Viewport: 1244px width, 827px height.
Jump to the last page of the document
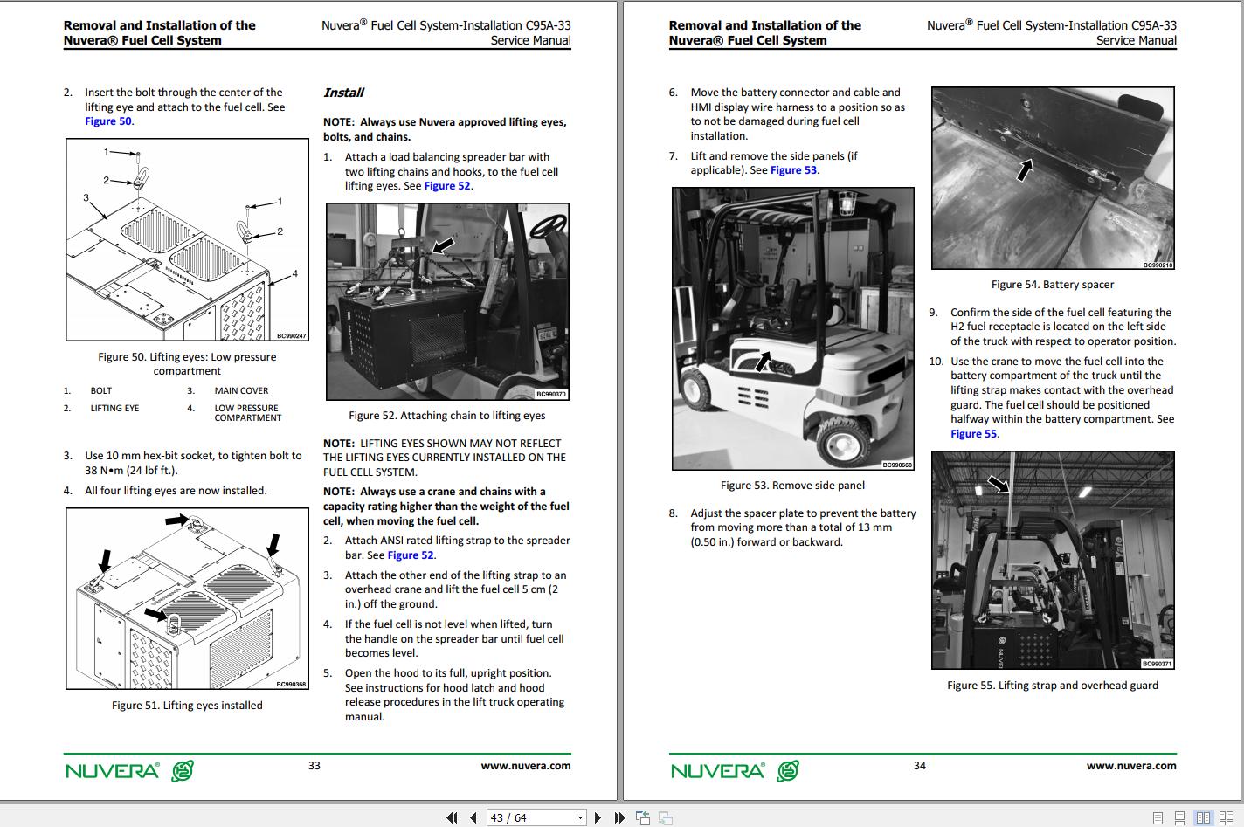(x=619, y=817)
